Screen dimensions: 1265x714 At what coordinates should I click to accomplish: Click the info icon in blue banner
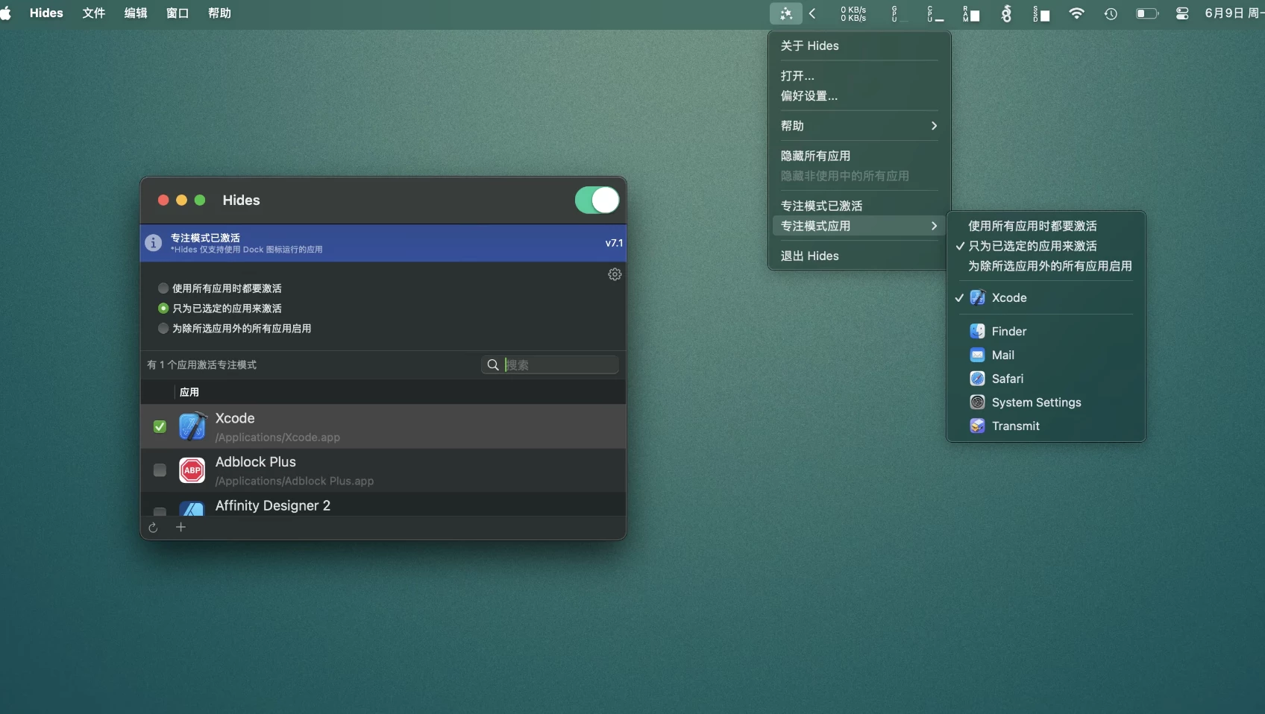(x=154, y=243)
